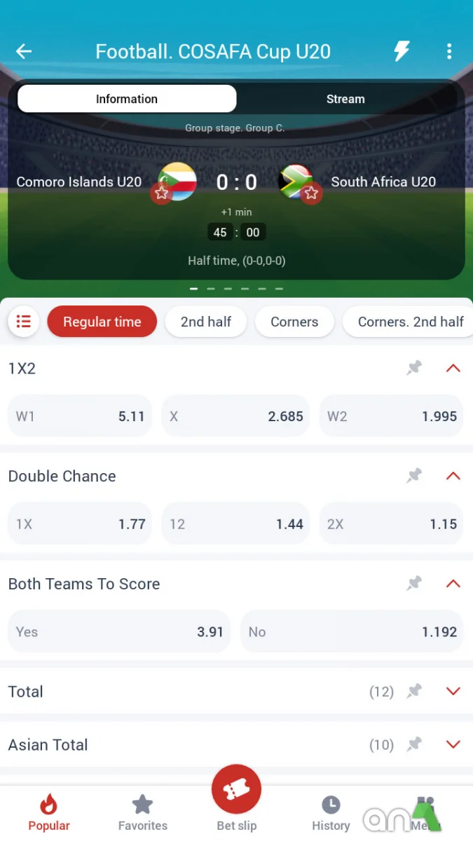The height and width of the screenshot is (841, 473).
Task: Switch to the Stream tab
Action: [345, 99]
